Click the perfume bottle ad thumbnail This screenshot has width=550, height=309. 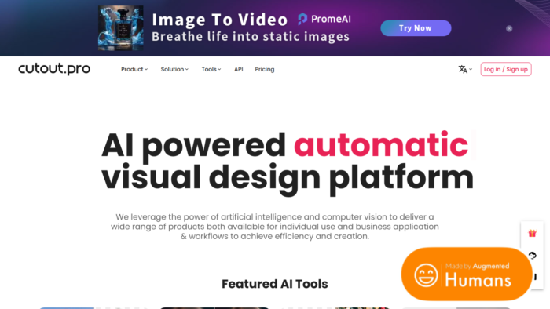click(x=121, y=28)
